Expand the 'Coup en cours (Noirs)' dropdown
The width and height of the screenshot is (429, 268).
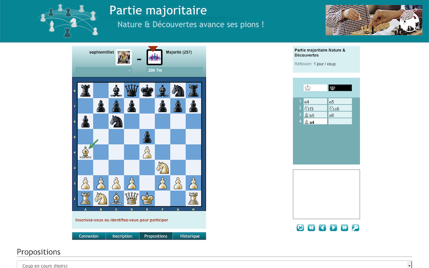[x=214, y=265]
